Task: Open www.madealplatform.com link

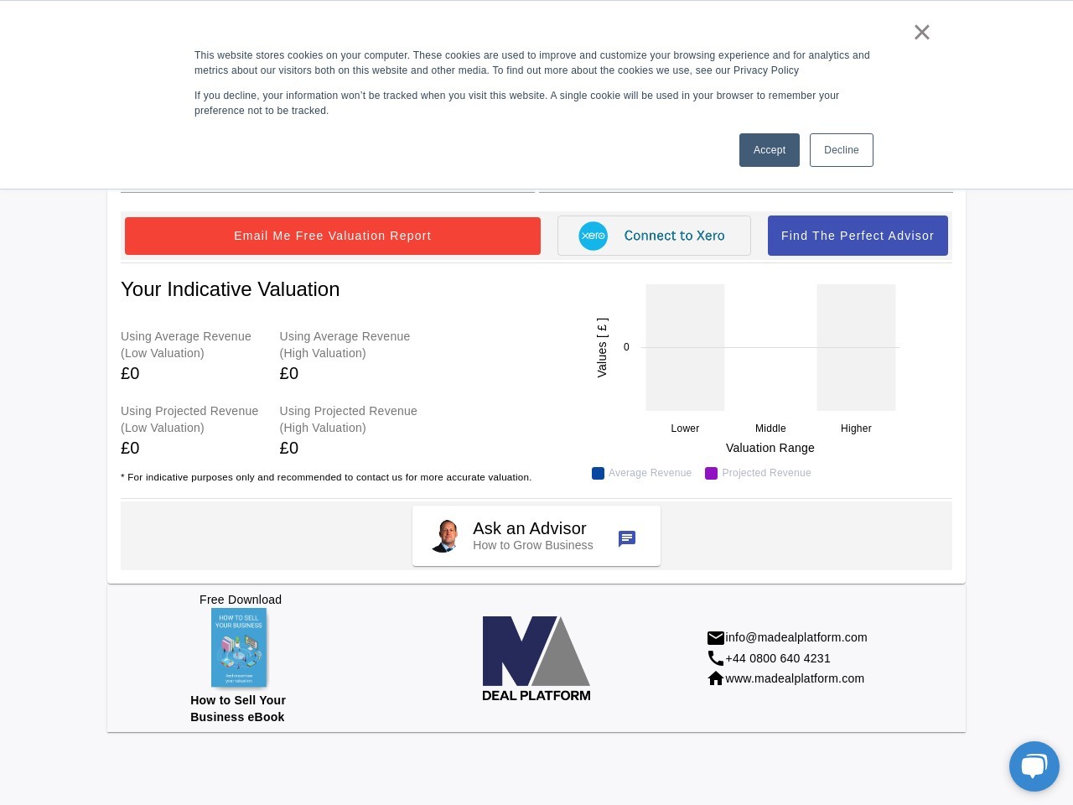Action: tap(795, 678)
